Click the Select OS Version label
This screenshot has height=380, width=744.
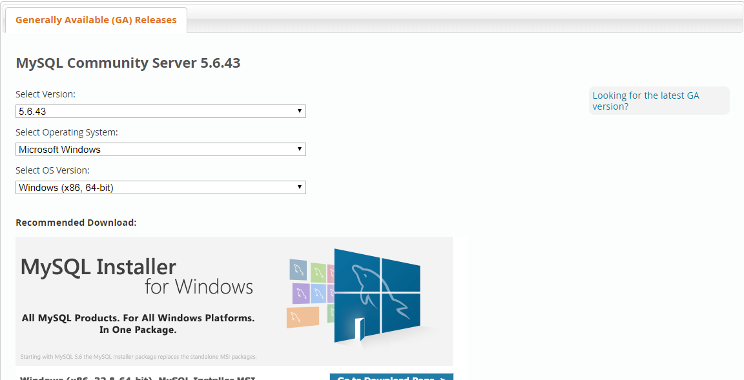tap(52, 170)
